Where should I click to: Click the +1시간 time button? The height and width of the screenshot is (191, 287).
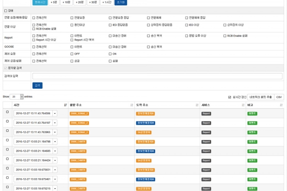(x=107, y=2)
